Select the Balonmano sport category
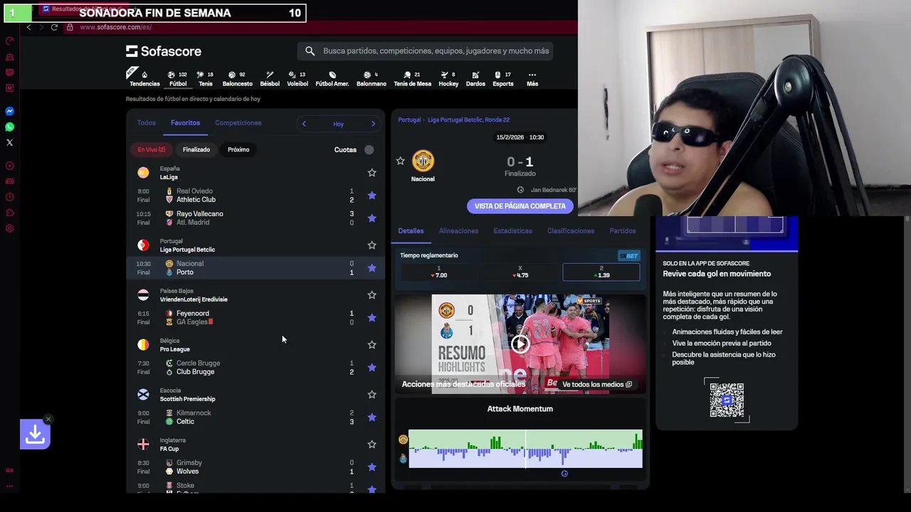The height and width of the screenshot is (512, 911). click(371, 78)
